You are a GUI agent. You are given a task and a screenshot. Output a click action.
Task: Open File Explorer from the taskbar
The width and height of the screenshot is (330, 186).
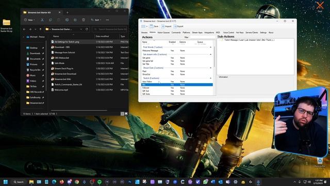[31, 182]
